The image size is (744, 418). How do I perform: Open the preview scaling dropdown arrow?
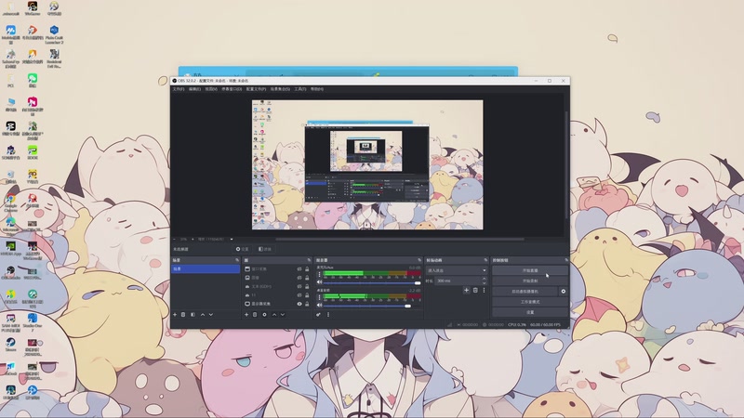point(232,239)
